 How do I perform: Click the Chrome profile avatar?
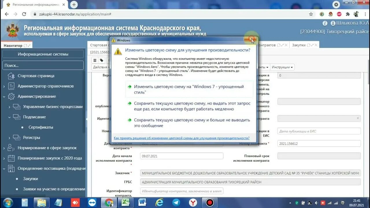(x=356, y=14)
